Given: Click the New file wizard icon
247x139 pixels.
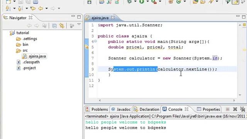Looking at the screenshot, I should (8, 2).
